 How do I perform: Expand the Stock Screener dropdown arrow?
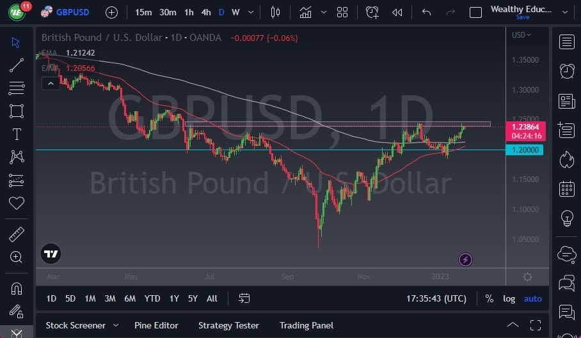[116, 325]
